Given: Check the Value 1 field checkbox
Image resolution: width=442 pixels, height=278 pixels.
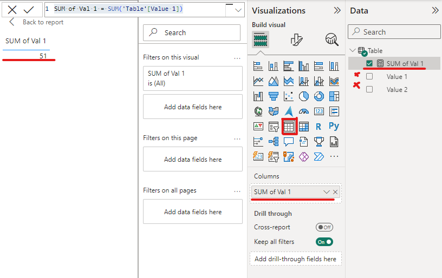Looking at the screenshot, I should coord(369,77).
